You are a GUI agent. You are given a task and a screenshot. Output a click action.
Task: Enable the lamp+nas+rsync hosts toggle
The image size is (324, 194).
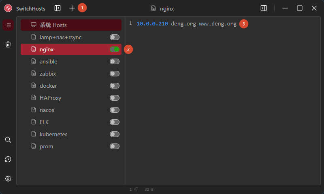[115, 37]
